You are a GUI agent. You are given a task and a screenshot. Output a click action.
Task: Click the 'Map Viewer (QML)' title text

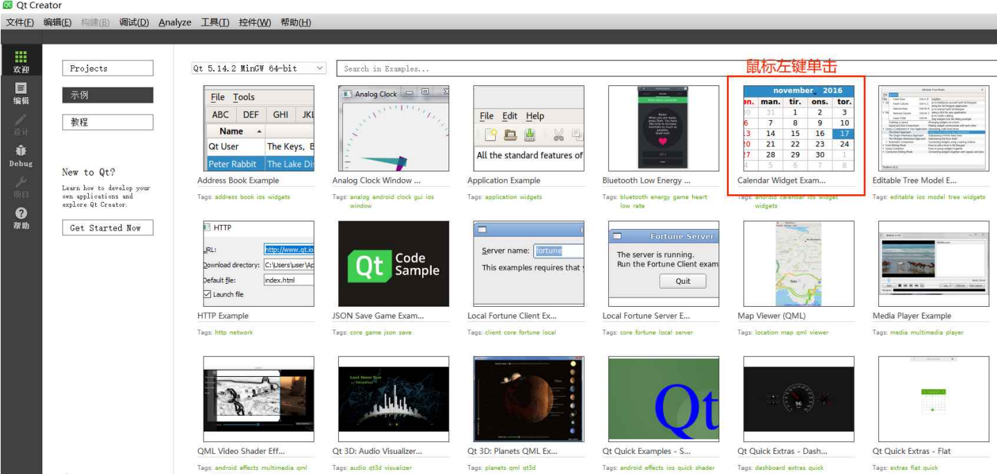(771, 316)
